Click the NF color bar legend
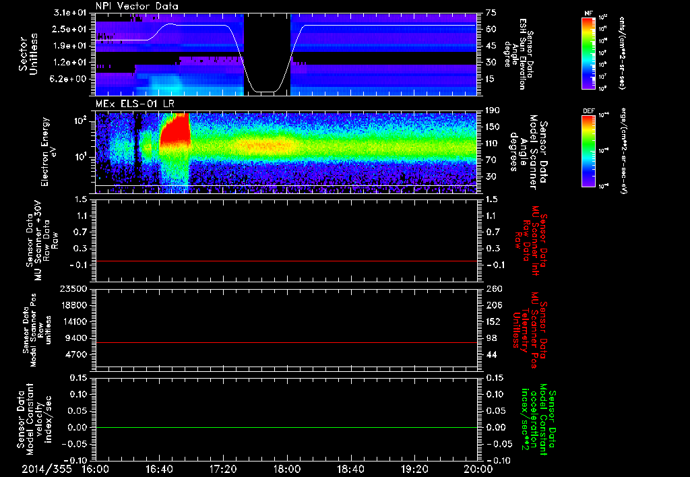The image size is (690, 477). (x=589, y=53)
